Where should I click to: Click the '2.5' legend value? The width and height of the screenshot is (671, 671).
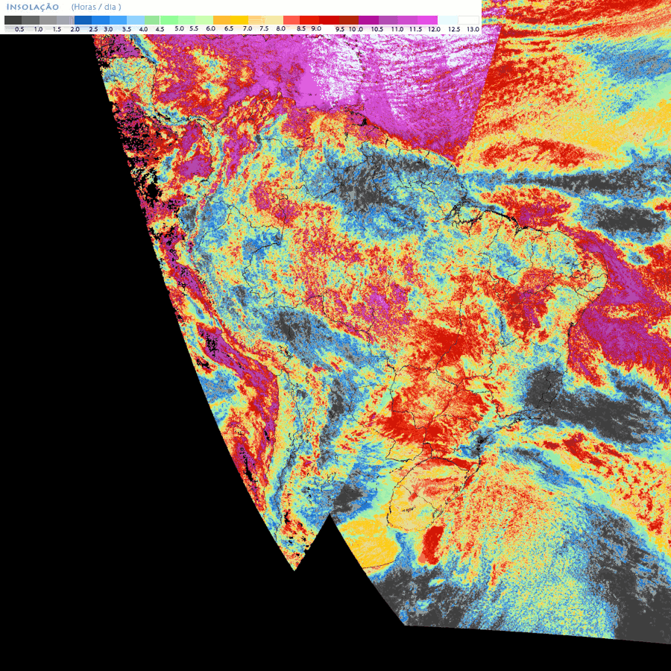(x=93, y=30)
